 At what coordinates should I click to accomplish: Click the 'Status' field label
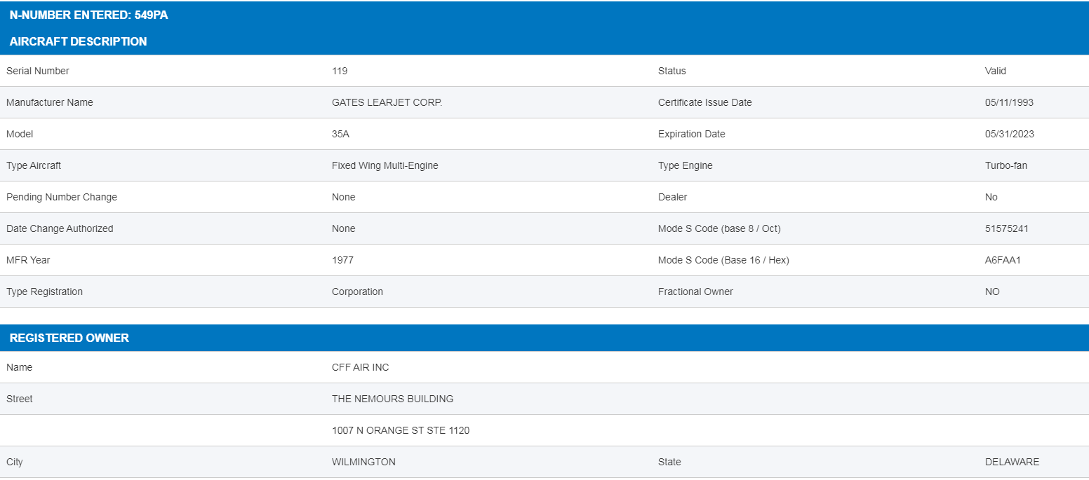pos(672,71)
